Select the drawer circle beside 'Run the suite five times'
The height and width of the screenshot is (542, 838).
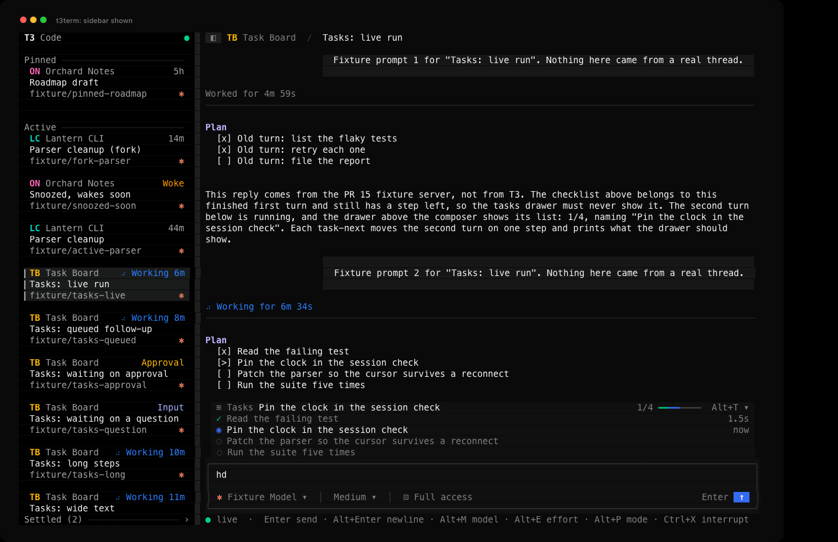[x=219, y=452]
